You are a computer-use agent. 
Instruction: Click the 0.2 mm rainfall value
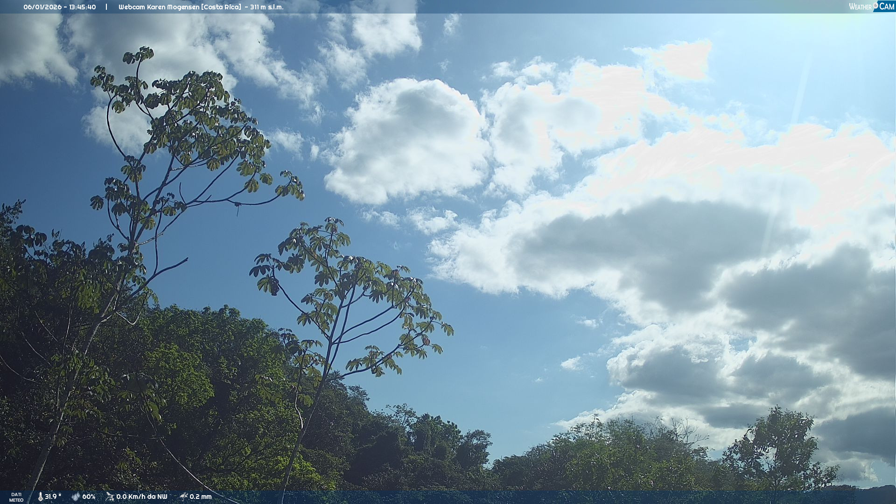pyautogui.click(x=200, y=497)
